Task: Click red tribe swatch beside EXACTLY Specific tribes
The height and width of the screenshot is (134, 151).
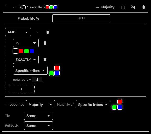Action: click(57, 68)
